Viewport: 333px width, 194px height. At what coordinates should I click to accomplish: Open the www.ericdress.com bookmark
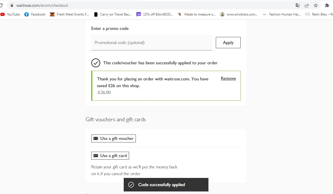[239, 14]
